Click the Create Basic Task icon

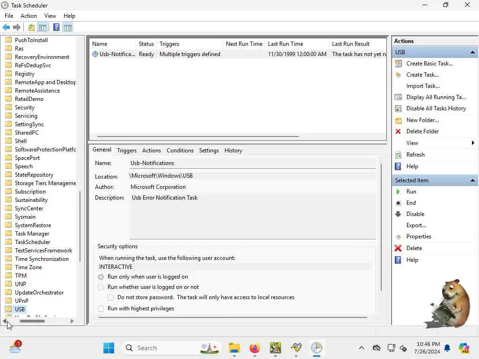(399, 64)
